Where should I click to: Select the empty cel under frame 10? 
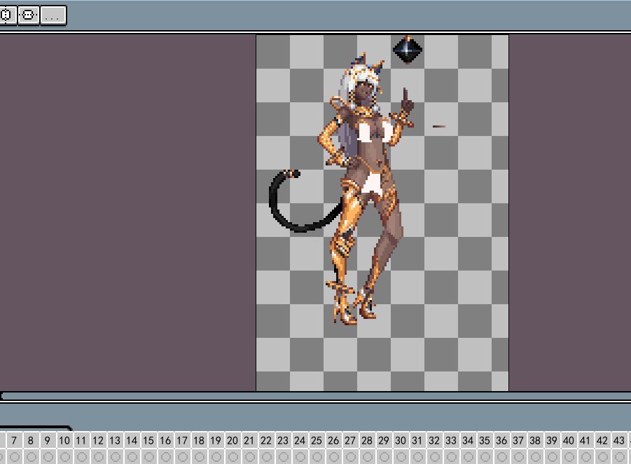64,457
